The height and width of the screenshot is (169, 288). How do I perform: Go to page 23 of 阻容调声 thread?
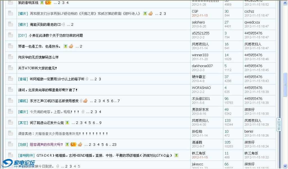114,145
